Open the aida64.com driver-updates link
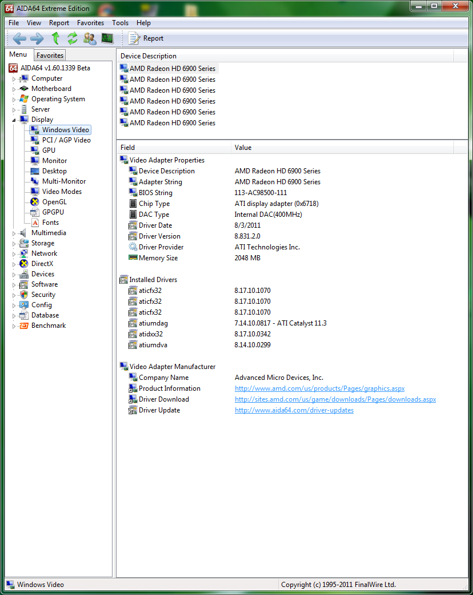Image resolution: width=473 pixels, height=595 pixels. point(294,410)
